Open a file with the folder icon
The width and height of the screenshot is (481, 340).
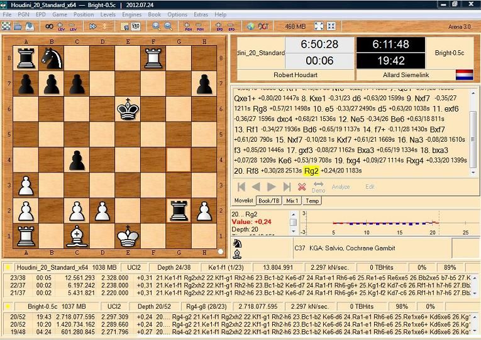tap(18, 26)
